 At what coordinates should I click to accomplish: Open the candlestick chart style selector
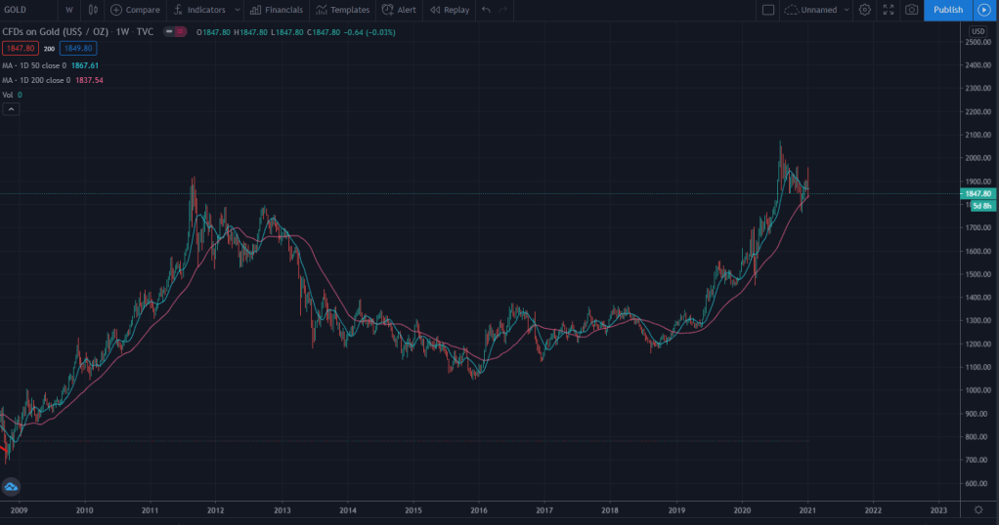click(x=93, y=10)
